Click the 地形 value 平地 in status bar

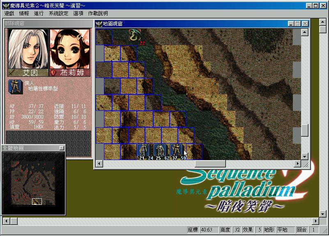click(x=286, y=230)
